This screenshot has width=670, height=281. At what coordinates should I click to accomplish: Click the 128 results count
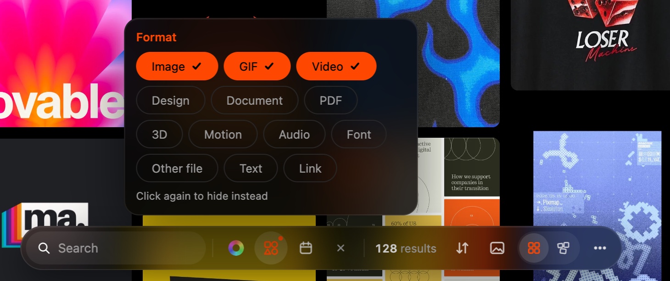tap(406, 248)
